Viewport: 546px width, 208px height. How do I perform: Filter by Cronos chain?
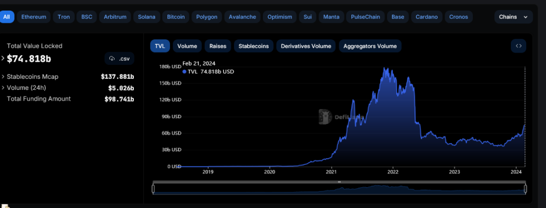click(459, 16)
